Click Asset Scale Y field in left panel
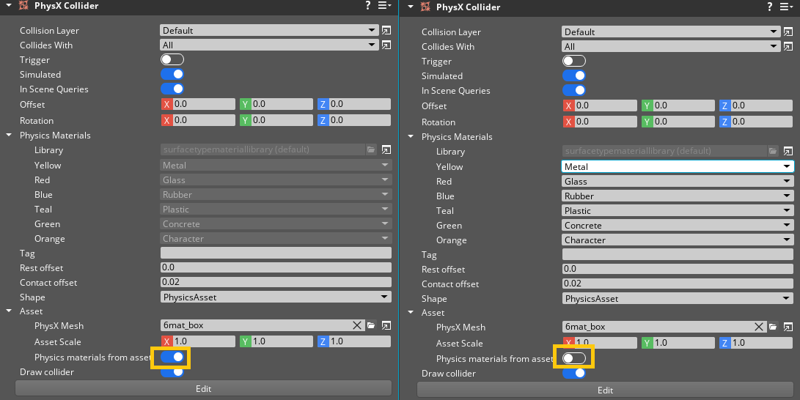The width and height of the screenshot is (800, 400). click(276, 341)
